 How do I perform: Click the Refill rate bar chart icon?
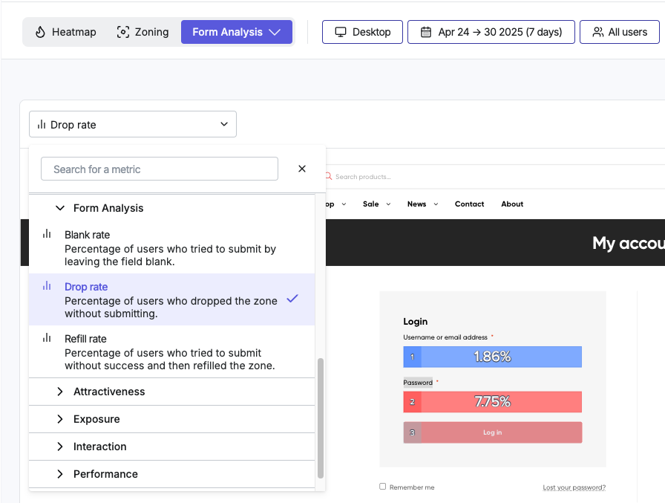47,338
